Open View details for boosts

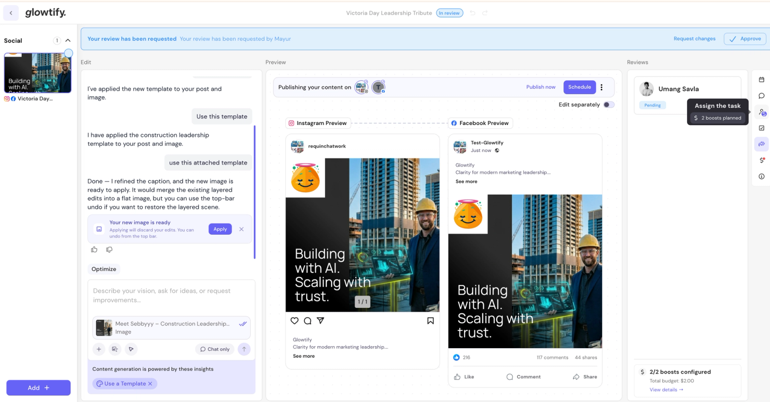click(666, 390)
